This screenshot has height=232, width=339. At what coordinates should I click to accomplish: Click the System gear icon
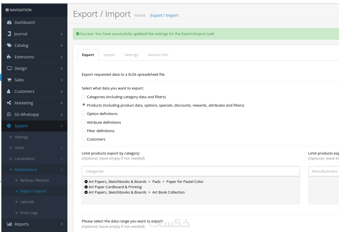(x=9, y=126)
